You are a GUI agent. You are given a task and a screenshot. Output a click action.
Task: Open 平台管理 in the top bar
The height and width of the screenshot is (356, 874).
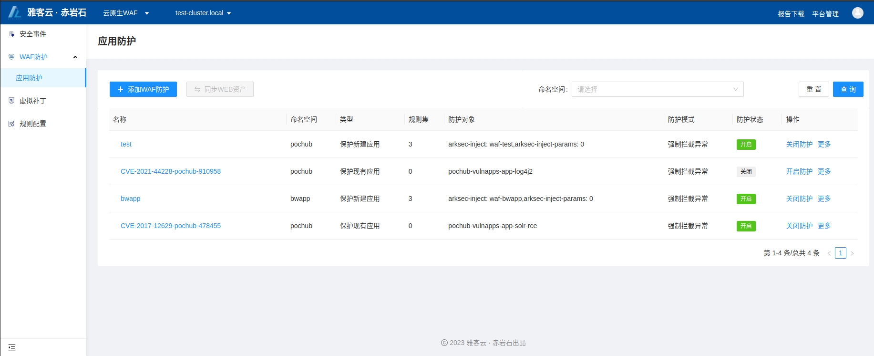pos(825,14)
